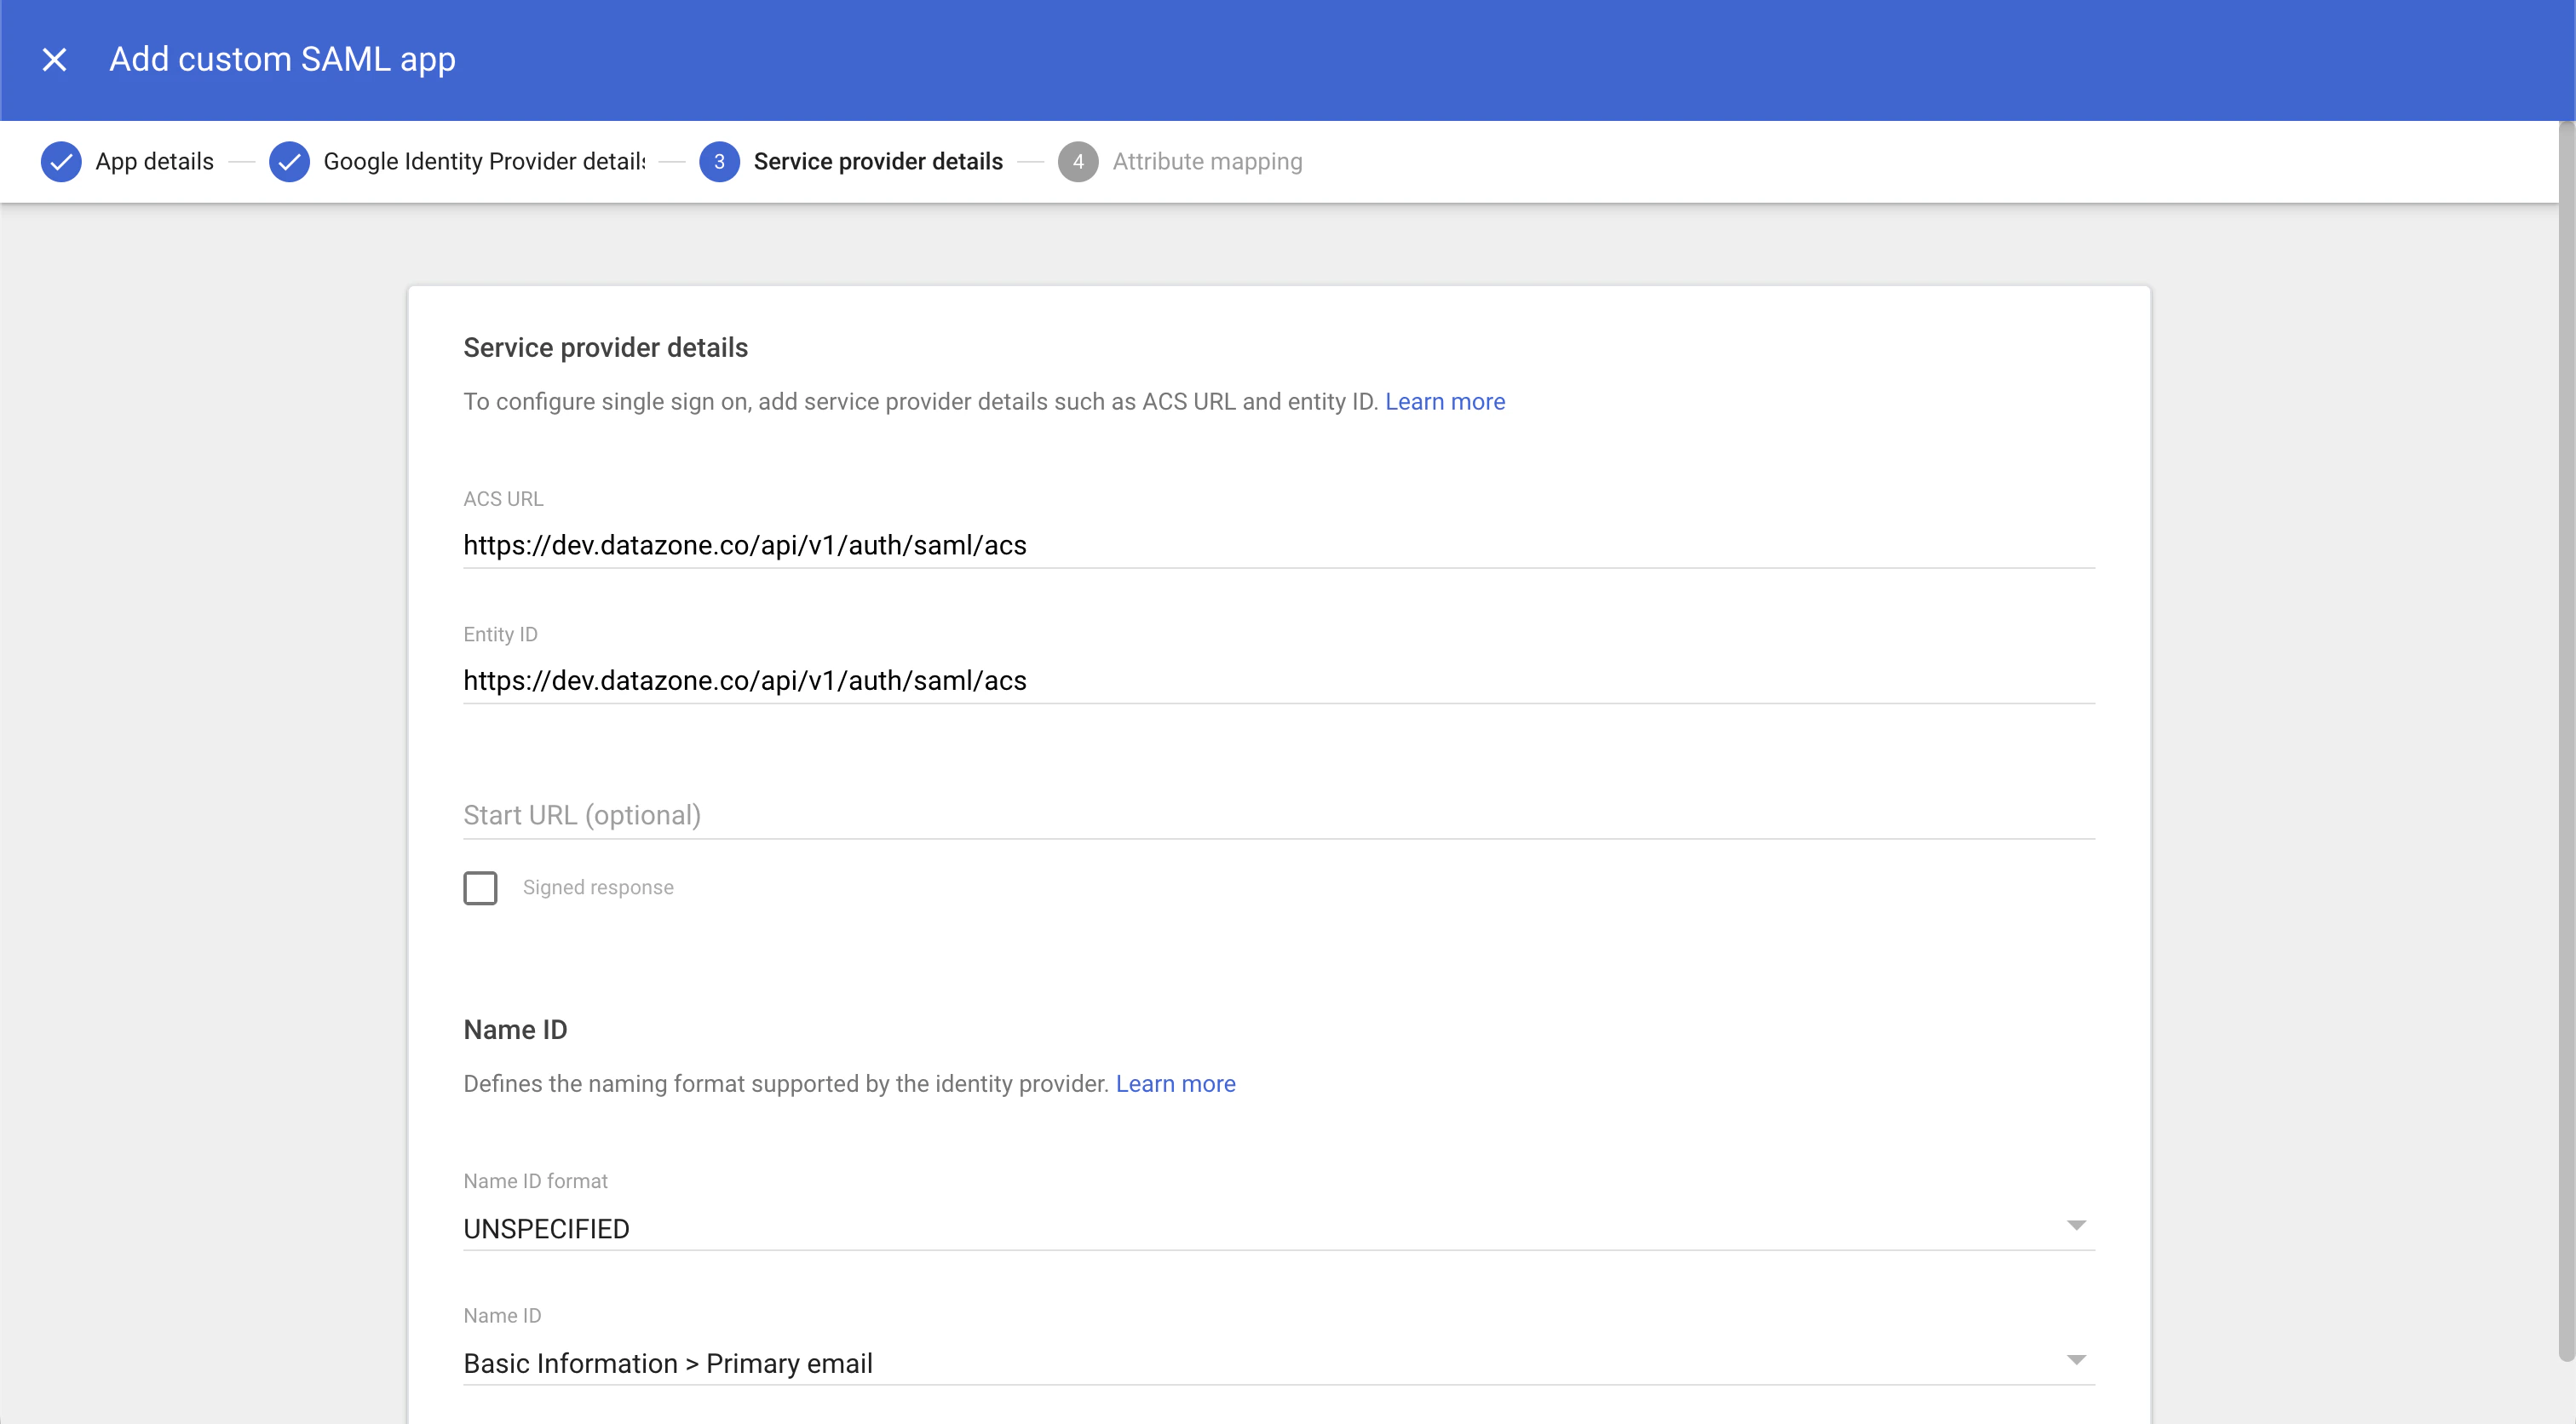The width and height of the screenshot is (2576, 1424).
Task: Select the Name ID dropdown arrow
Action: coord(2077,1359)
